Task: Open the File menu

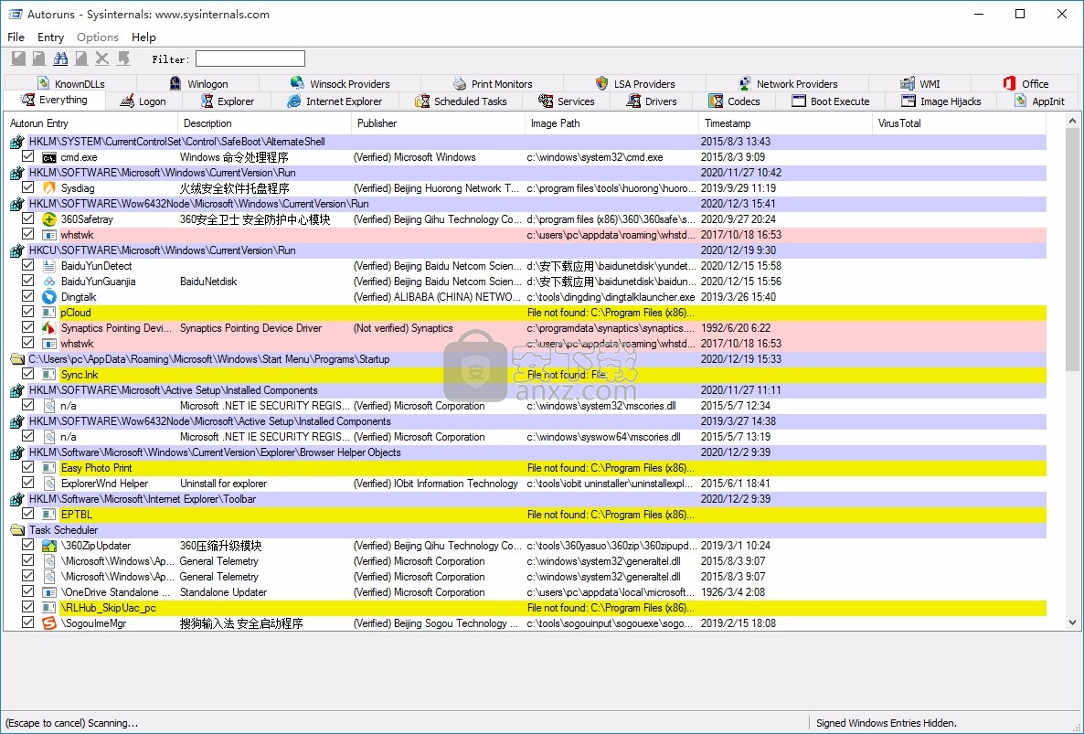Action: 16,37
